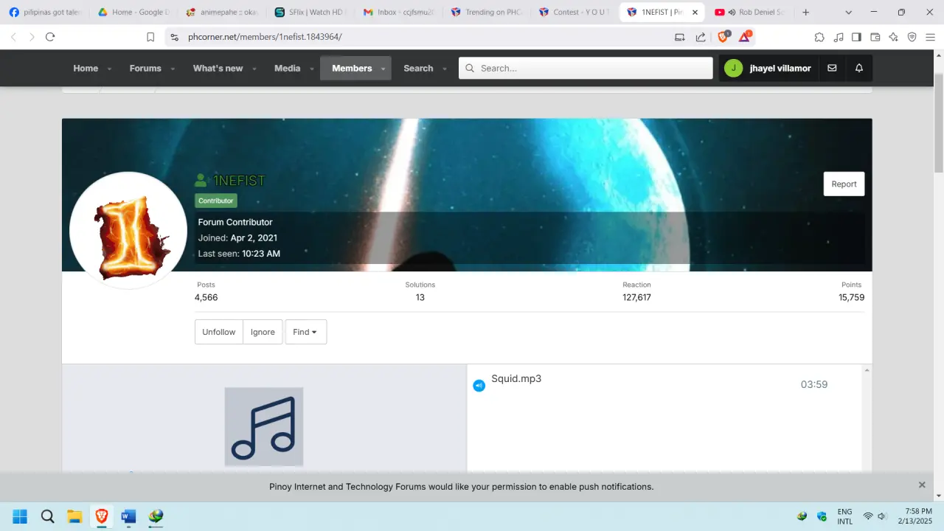Click the site settings icon by the URL
944x531 pixels.
(x=174, y=37)
